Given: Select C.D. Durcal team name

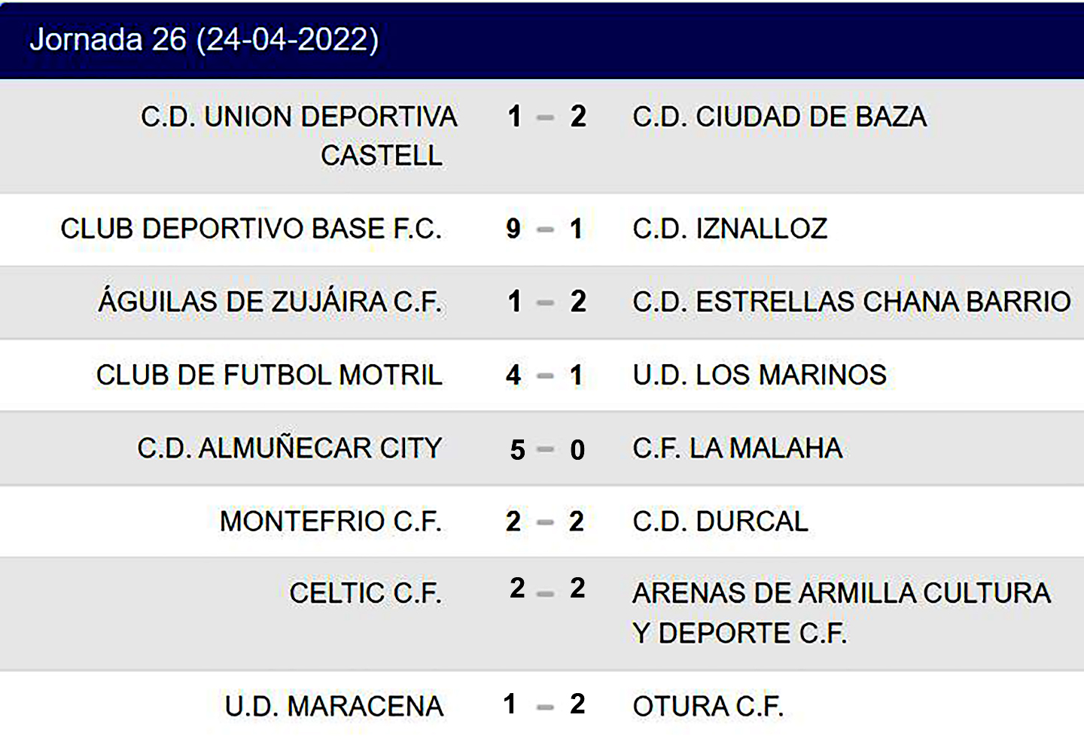Looking at the screenshot, I should point(720,521).
